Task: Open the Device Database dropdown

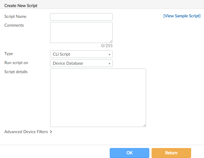Action: pyautogui.click(x=81, y=63)
